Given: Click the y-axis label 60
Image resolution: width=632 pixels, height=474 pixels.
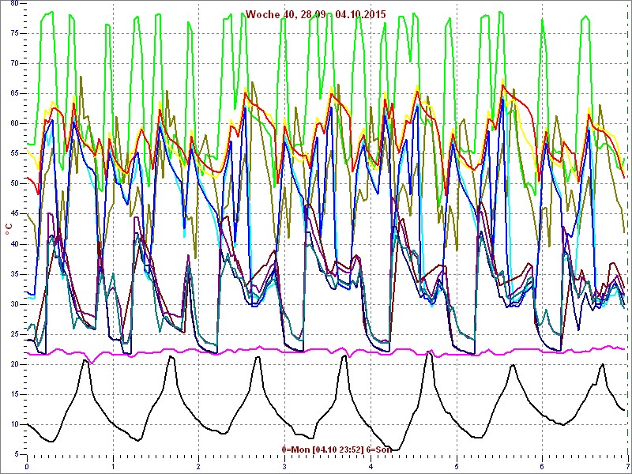Looking at the screenshot, I should (x=13, y=124).
